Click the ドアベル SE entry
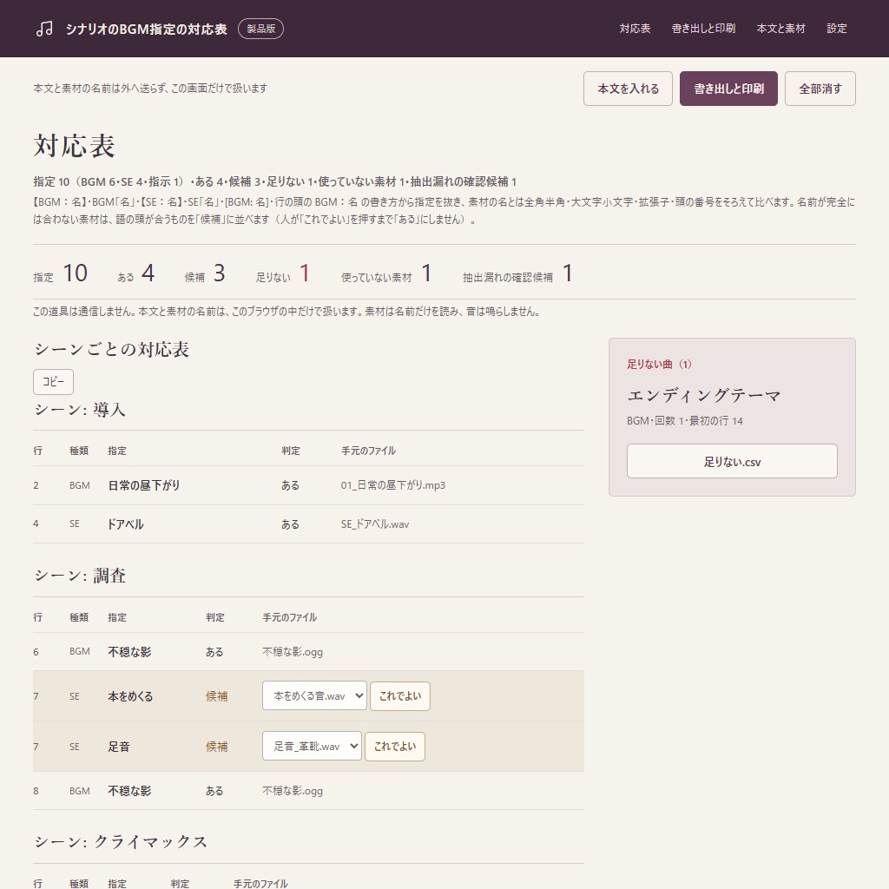 click(x=125, y=524)
